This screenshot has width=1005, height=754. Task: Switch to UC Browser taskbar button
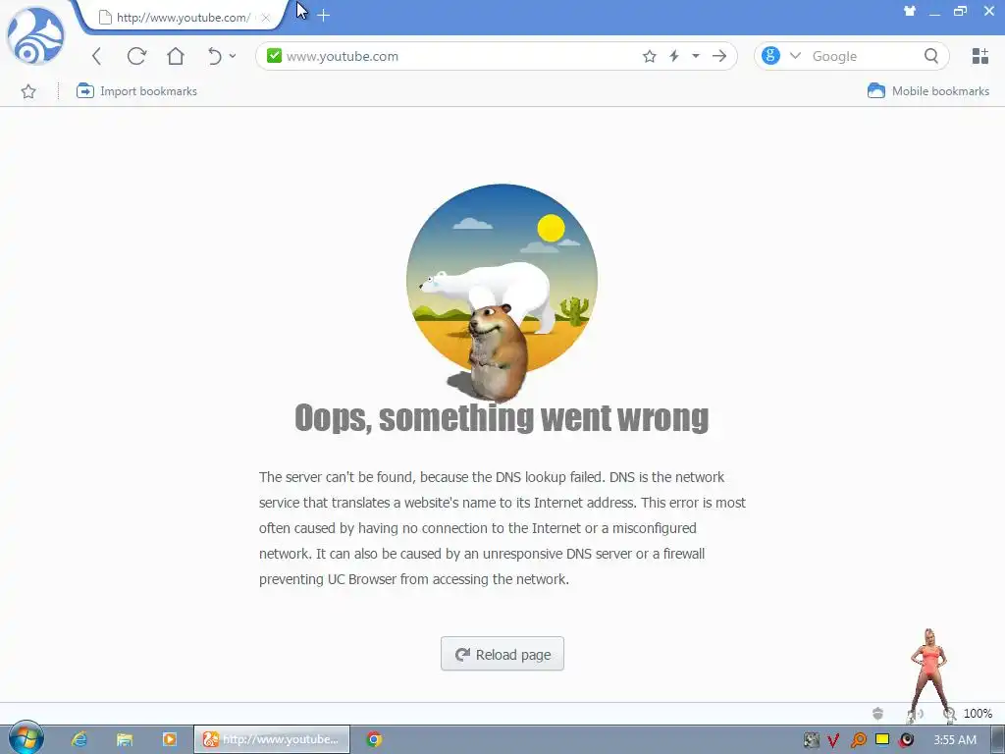[x=273, y=739]
